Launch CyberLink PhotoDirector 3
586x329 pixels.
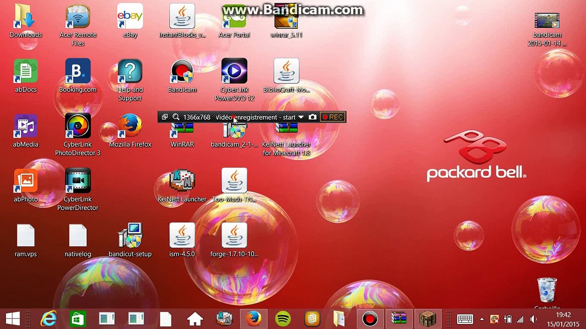[x=78, y=135]
